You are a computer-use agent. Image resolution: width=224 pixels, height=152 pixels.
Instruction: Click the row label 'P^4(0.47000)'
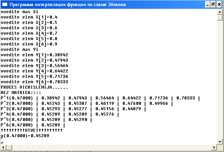tap(17, 114)
